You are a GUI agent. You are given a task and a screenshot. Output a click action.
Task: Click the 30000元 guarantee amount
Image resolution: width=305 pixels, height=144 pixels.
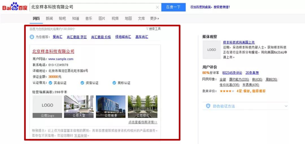coord(55,77)
